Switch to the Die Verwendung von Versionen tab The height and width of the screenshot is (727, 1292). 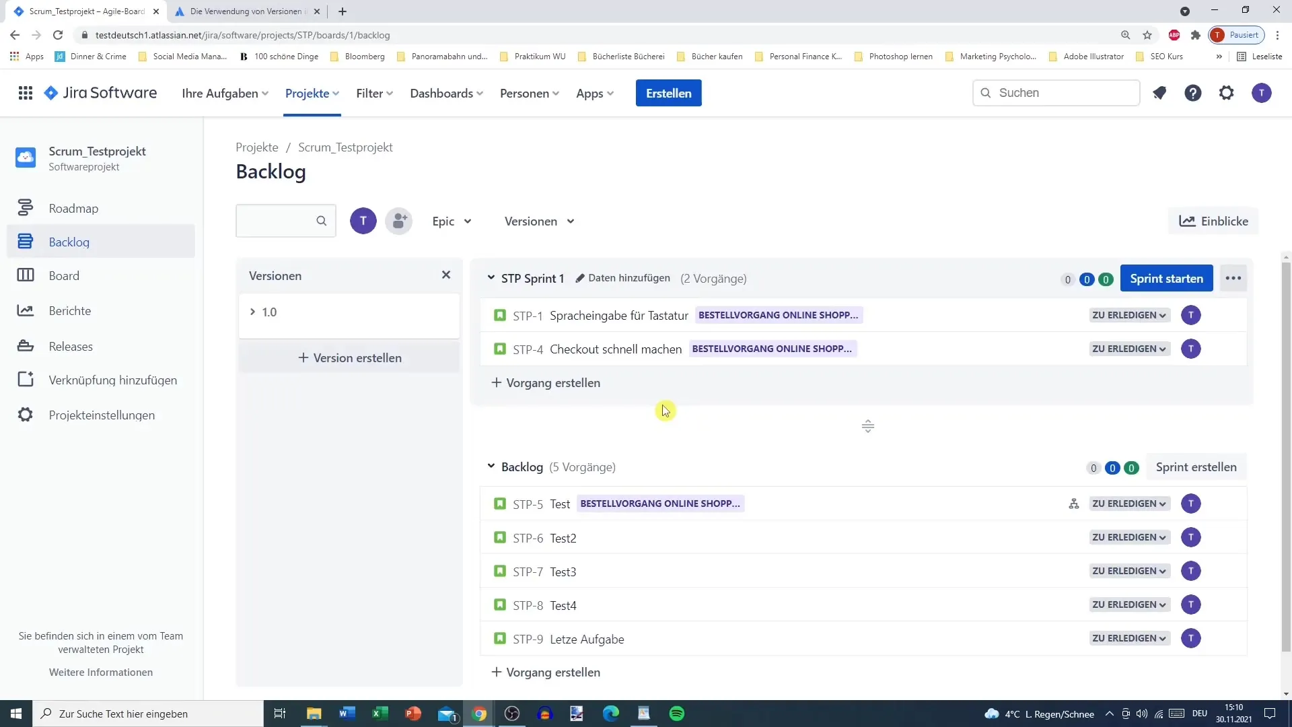pyautogui.click(x=246, y=11)
